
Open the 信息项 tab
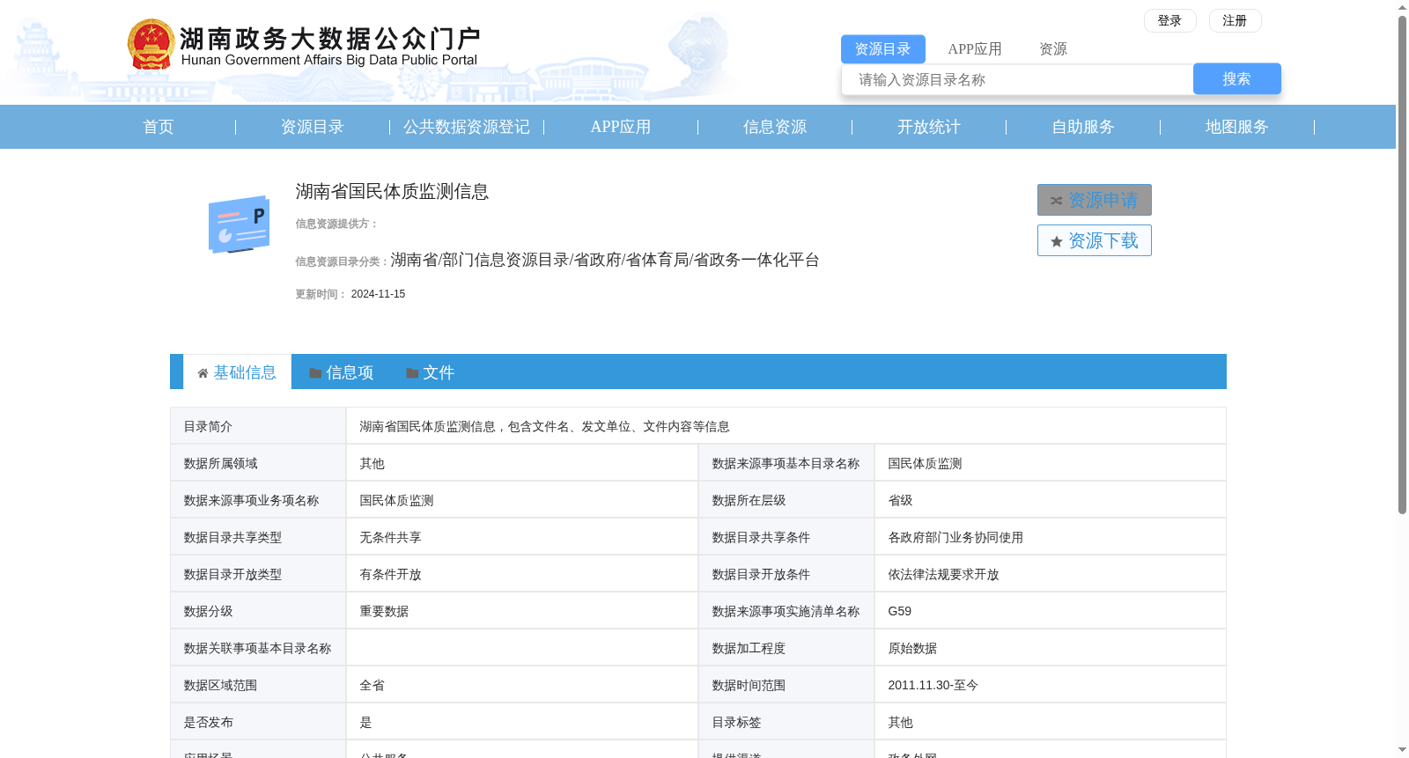point(342,372)
